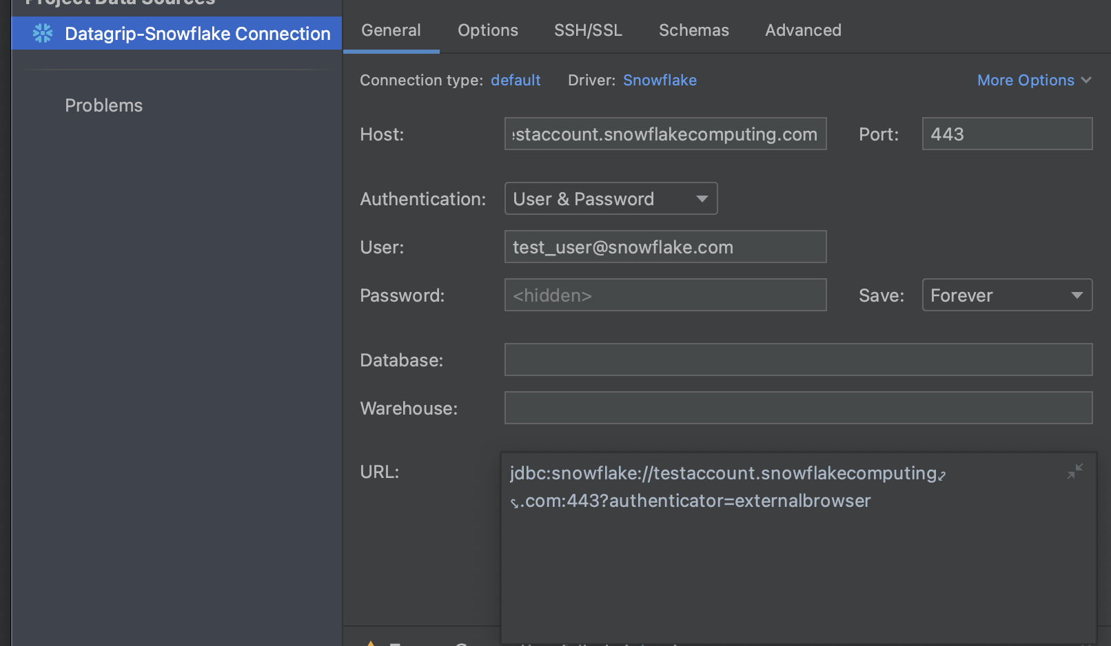The height and width of the screenshot is (646, 1111).
Task: Click the default connection type link
Action: point(515,80)
